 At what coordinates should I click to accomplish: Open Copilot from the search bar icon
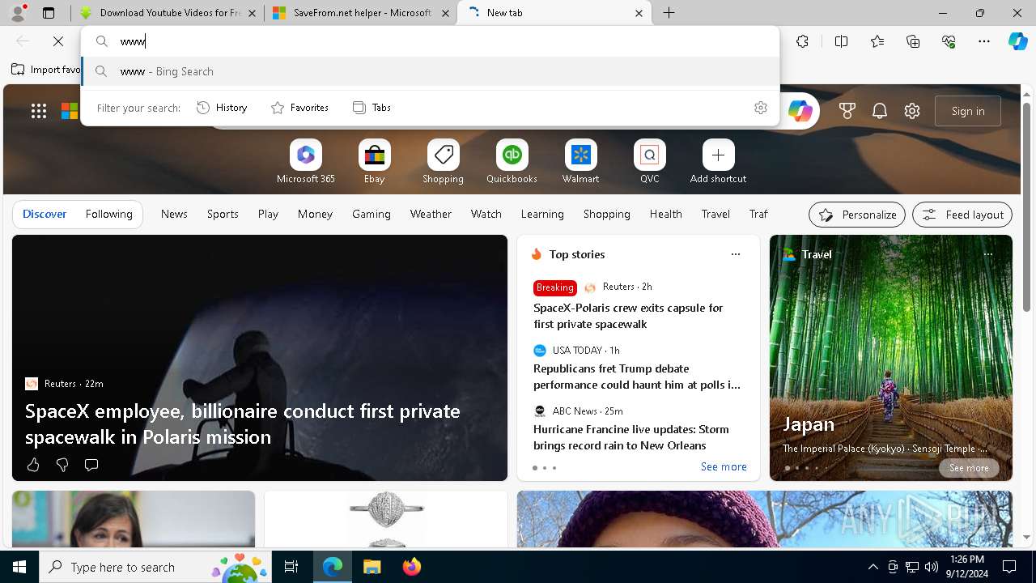[800, 111]
